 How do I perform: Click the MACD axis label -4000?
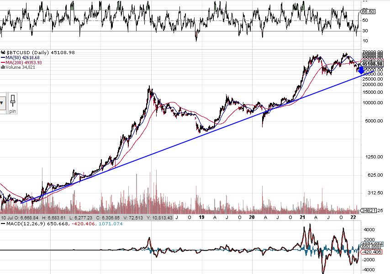click(x=369, y=270)
